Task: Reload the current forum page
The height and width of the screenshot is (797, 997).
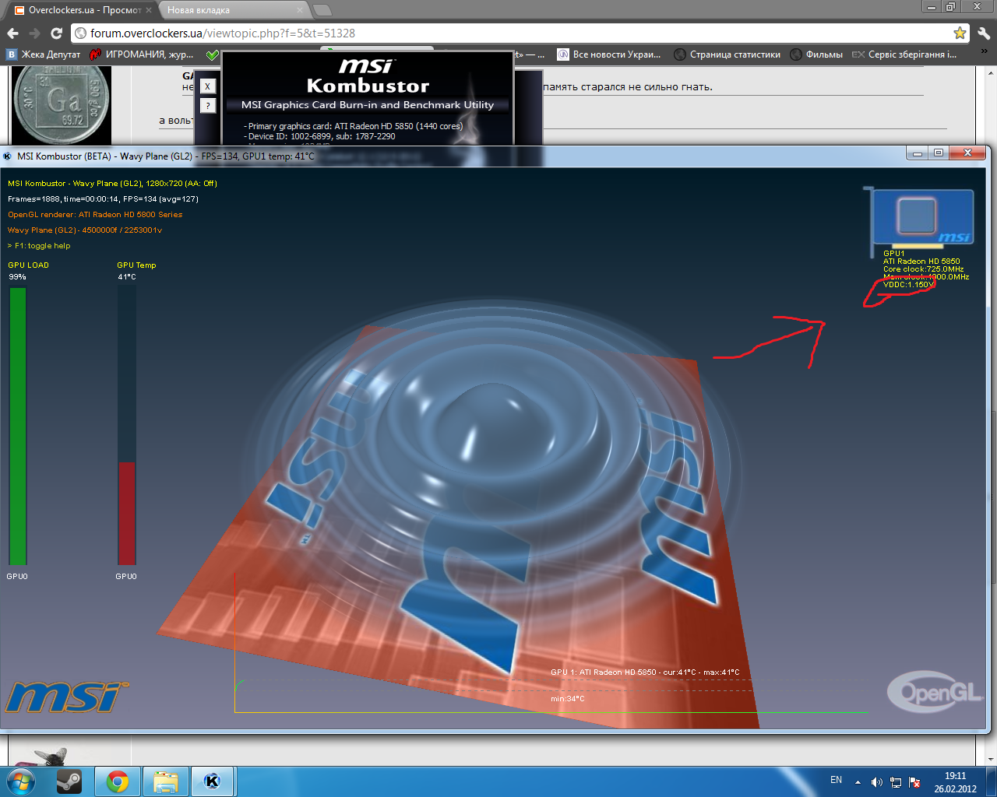Action: 56,33
